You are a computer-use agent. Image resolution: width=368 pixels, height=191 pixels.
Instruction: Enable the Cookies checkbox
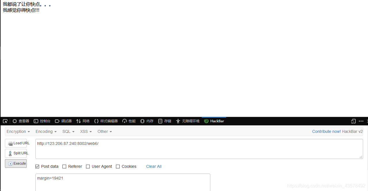click(x=118, y=166)
